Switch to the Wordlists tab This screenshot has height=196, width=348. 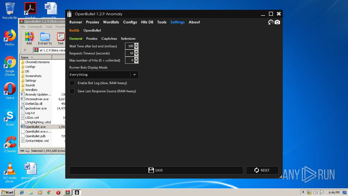[111, 22]
